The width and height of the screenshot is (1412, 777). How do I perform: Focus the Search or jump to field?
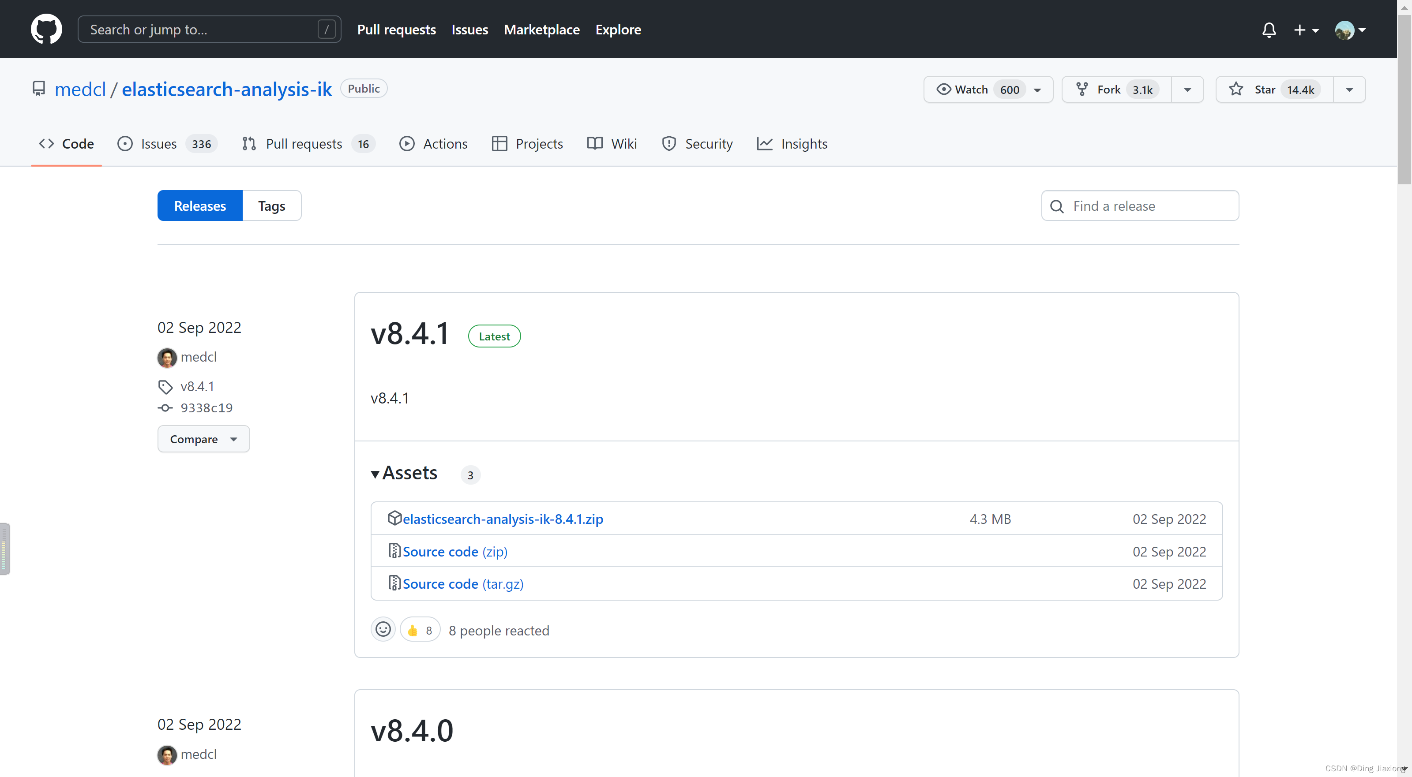click(x=210, y=29)
